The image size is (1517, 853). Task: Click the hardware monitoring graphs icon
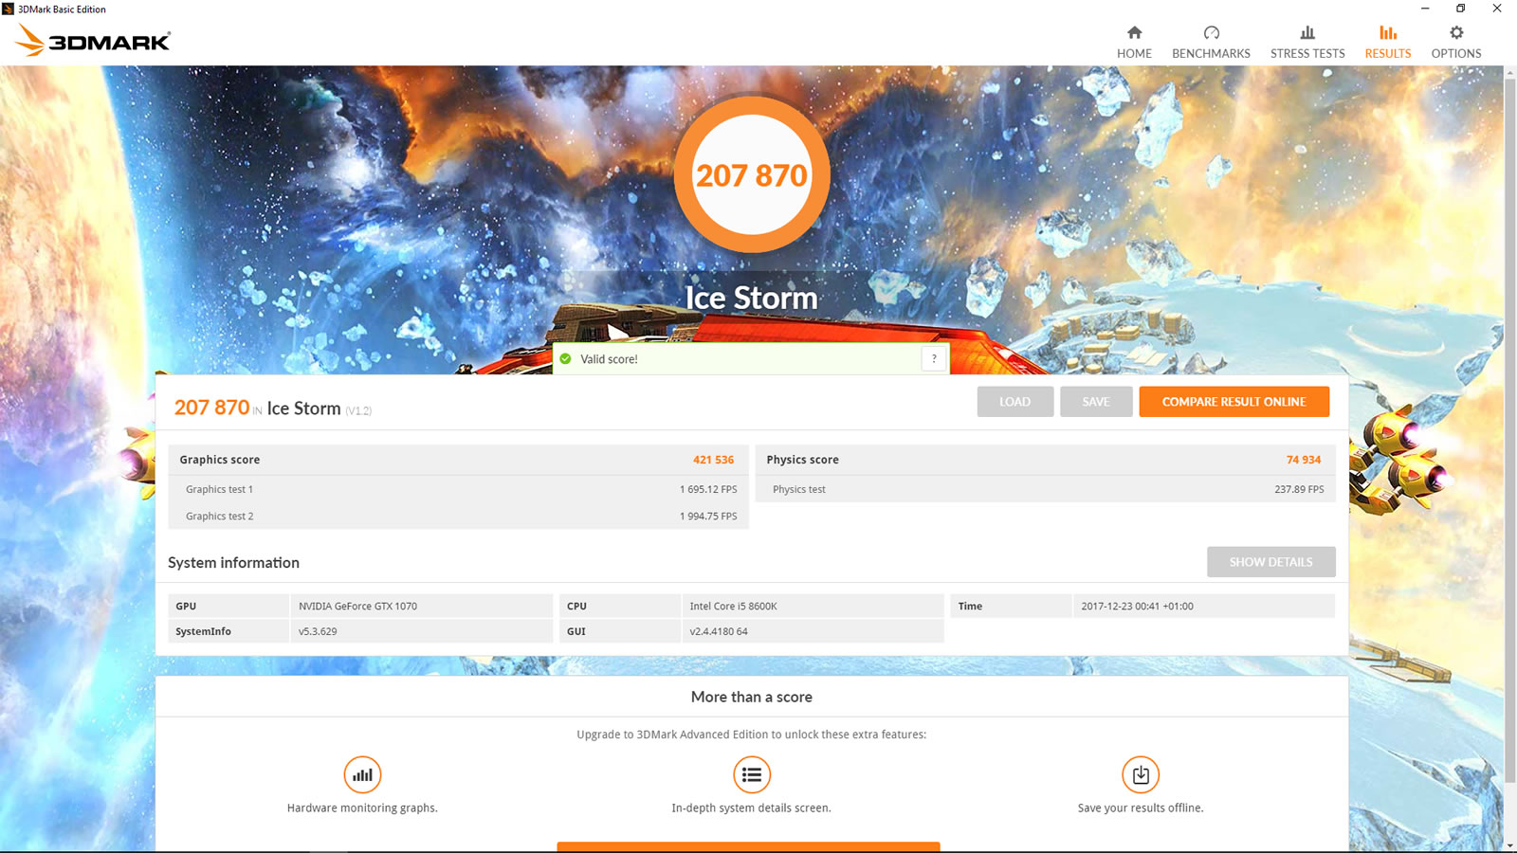tap(362, 775)
